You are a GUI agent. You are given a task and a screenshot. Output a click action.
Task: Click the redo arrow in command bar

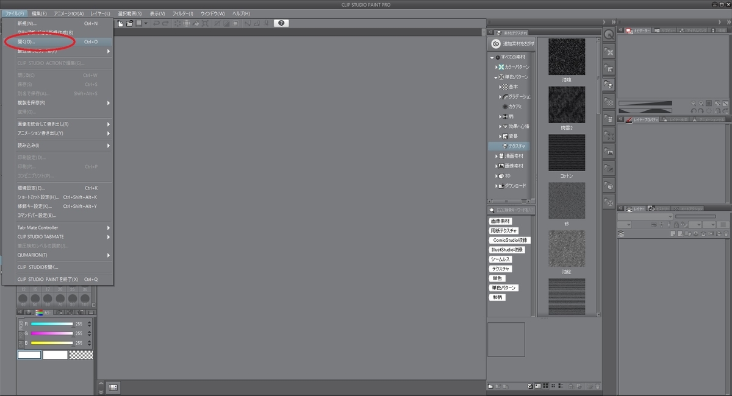tap(165, 23)
